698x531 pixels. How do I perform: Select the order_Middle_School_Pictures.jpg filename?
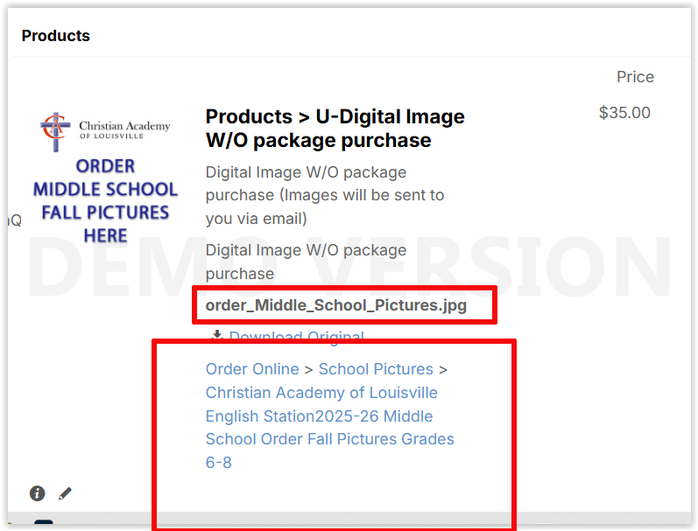(336, 305)
